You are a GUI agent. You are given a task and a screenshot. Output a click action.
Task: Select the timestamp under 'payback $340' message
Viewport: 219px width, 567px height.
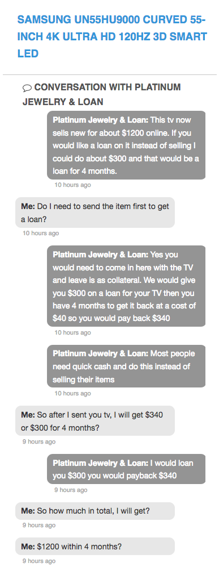pos(71,490)
